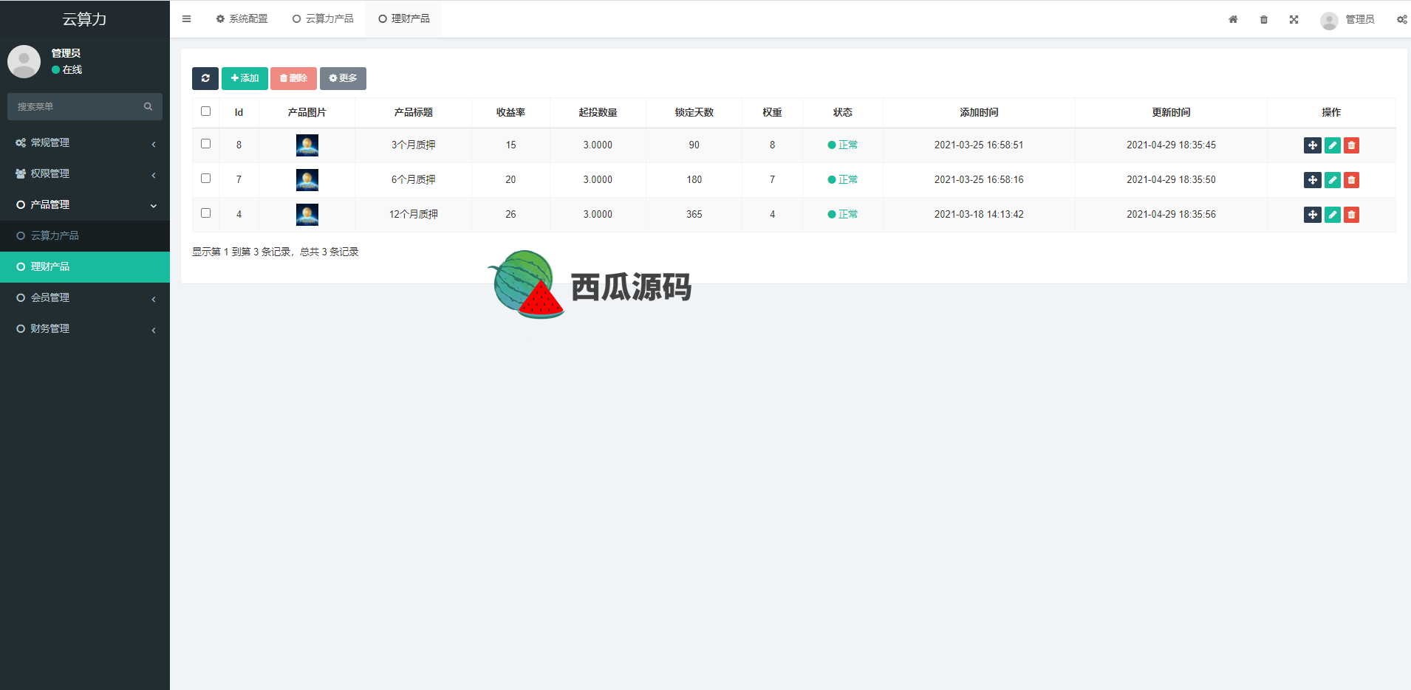Screen dimensions: 1411x690
Task: Toggle fullscreen with the expand arrows icon
Action: [1294, 19]
